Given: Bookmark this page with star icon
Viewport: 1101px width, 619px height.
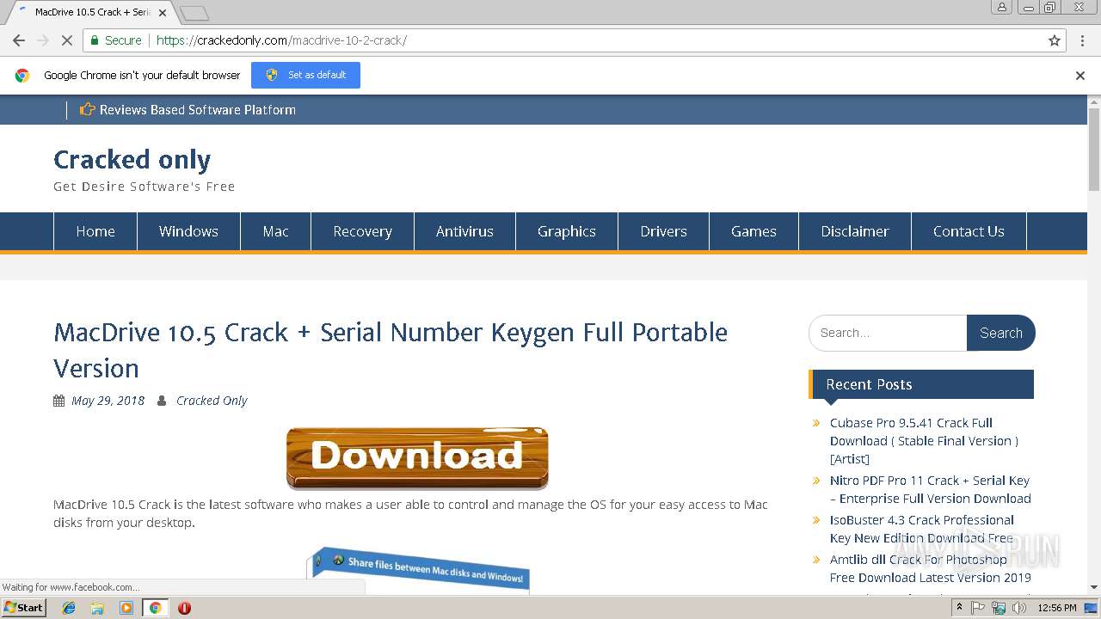Looking at the screenshot, I should click(1055, 40).
